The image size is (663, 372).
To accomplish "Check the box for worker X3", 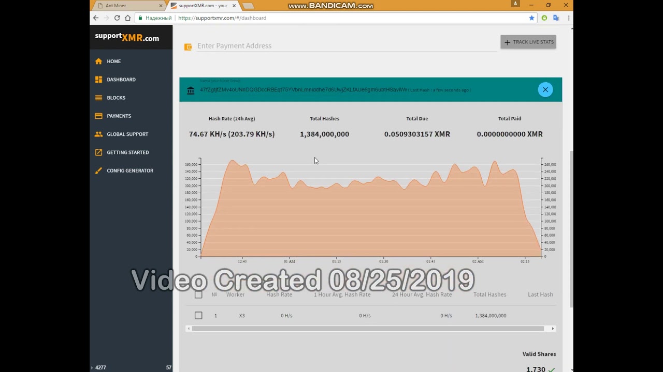I will coord(198,315).
